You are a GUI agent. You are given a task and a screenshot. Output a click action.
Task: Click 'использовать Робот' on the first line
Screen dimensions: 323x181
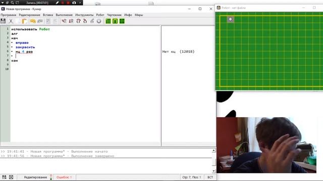coord(30,29)
